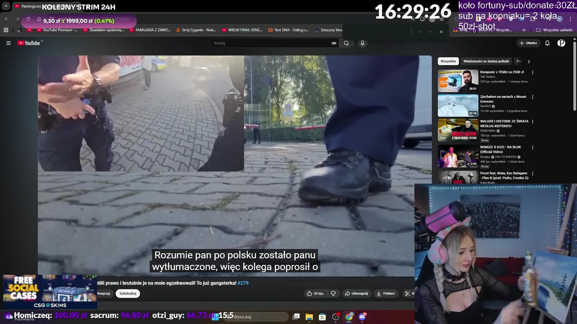Click the Udostępnij share button
577x324 pixels.
pyautogui.click(x=356, y=293)
